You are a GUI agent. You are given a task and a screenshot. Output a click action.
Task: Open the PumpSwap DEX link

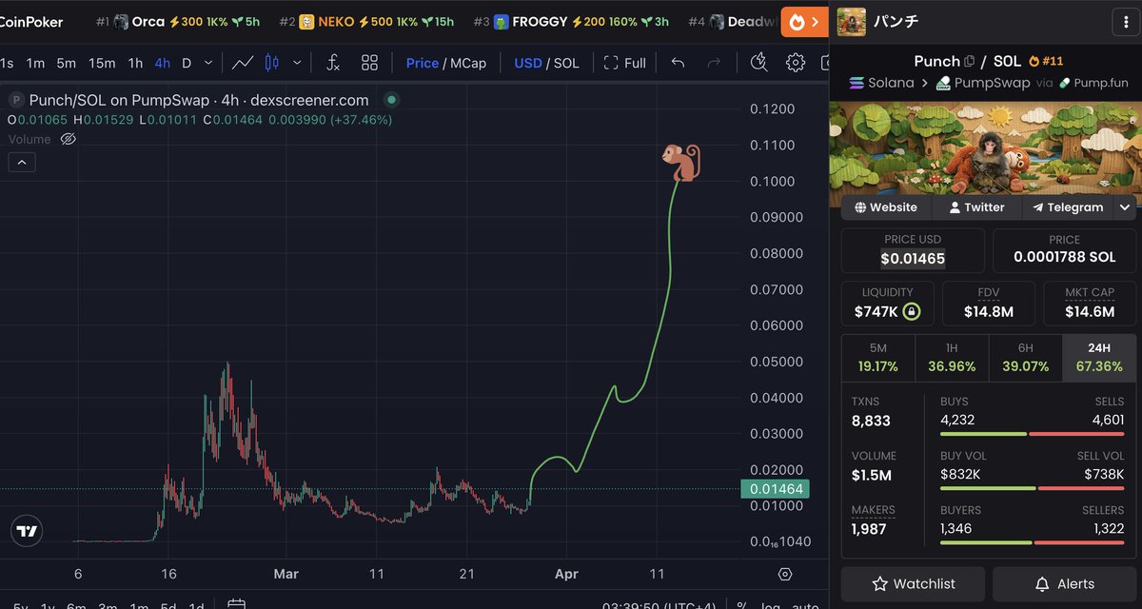point(983,83)
